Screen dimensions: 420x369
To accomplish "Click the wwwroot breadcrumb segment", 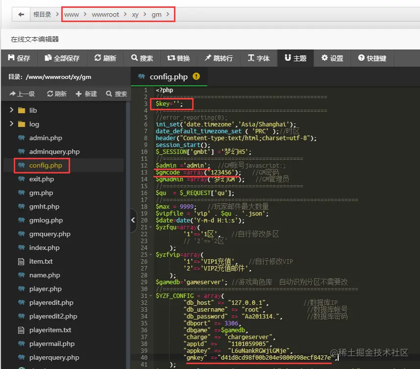I will pyautogui.click(x=105, y=15).
